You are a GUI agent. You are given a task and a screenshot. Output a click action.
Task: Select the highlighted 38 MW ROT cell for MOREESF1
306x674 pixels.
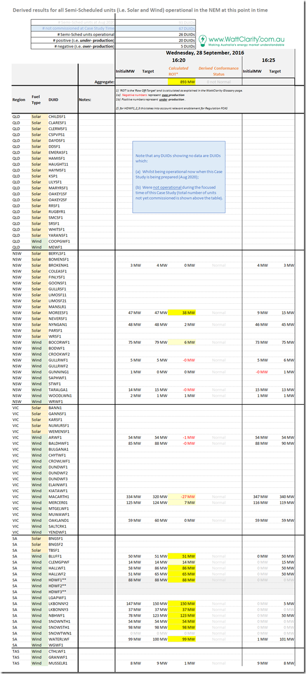tap(181, 313)
